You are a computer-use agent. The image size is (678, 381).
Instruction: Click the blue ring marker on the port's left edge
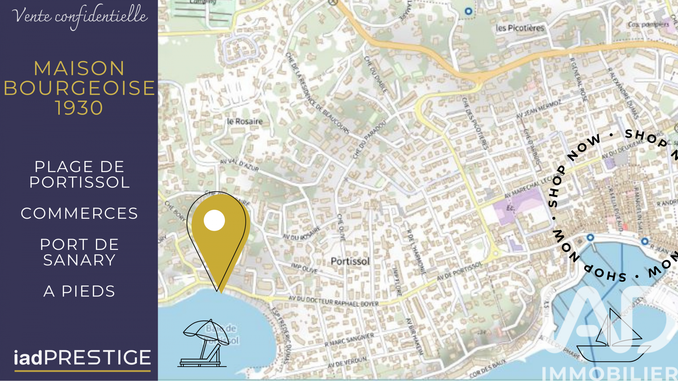tap(590, 238)
